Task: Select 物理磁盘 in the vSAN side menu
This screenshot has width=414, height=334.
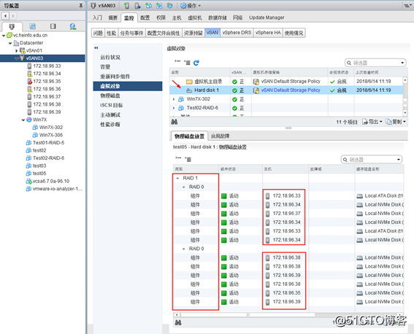Action: tap(110, 96)
